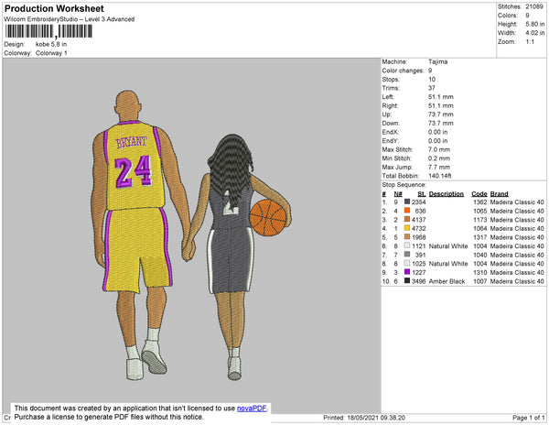Click thread code '1310' in row 9
This screenshot has height=425, width=549.
coord(480,273)
